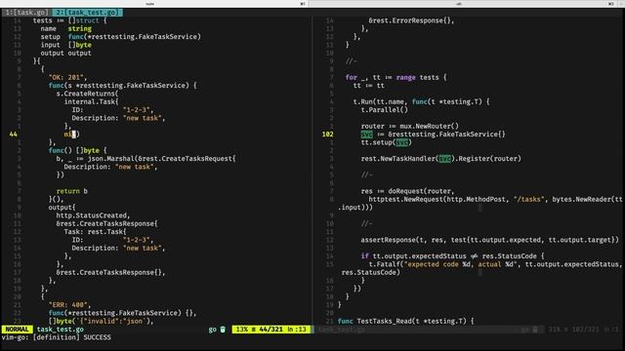The height and width of the screenshot is (351, 625).
Task: Click the ln :13 column indicator
Action: [x=297, y=330]
